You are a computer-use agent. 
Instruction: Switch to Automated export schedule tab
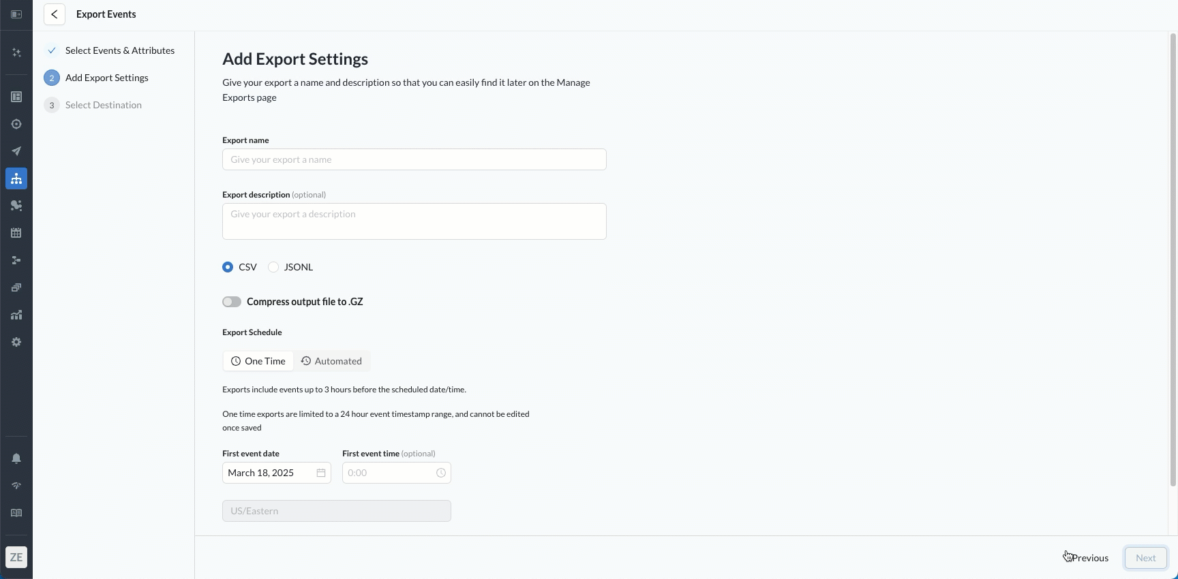[x=332, y=361]
